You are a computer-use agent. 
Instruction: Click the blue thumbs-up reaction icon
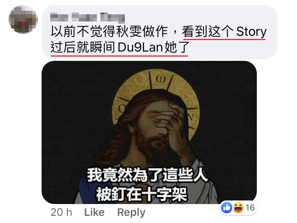point(227,208)
